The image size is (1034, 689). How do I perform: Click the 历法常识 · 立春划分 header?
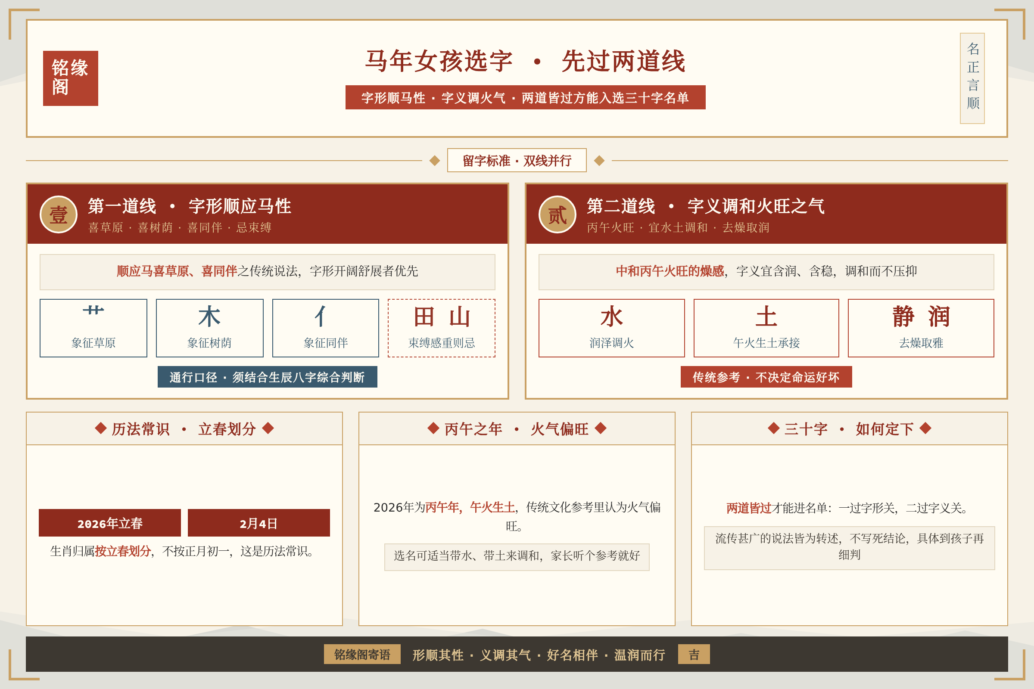point(184,429)
